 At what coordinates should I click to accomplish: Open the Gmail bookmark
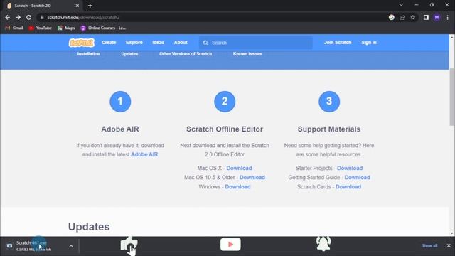(14, 28)
